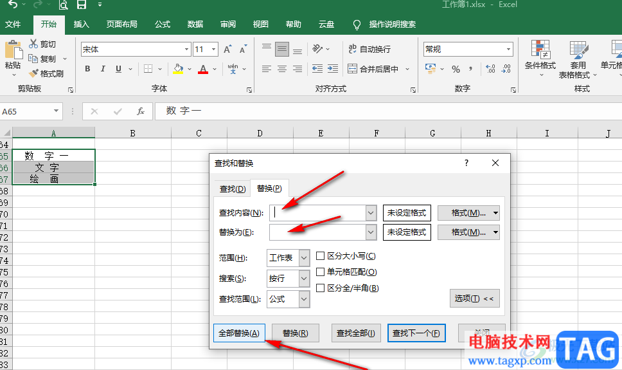Click the yellow fill color bucket
The image size is (622, 370).
(x=178, y=69)
